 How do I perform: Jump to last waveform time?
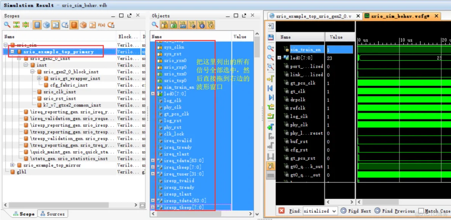point(271,98)
